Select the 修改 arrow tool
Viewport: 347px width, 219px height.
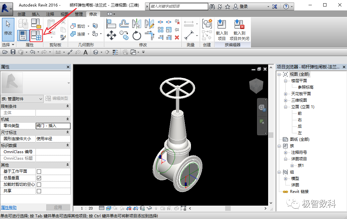pos(8,29)
